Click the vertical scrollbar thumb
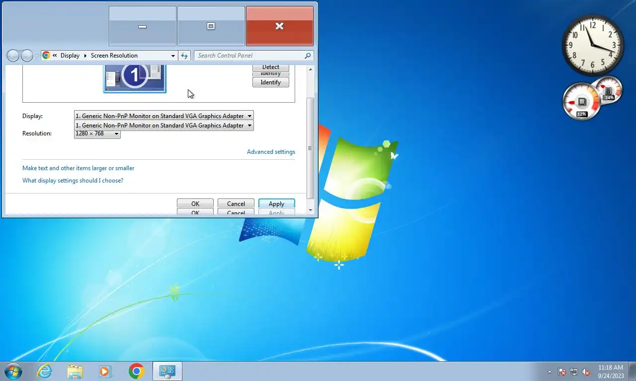 click(311, 148)
